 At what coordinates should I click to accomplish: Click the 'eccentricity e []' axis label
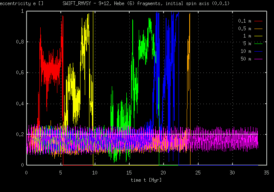point(21,3)
